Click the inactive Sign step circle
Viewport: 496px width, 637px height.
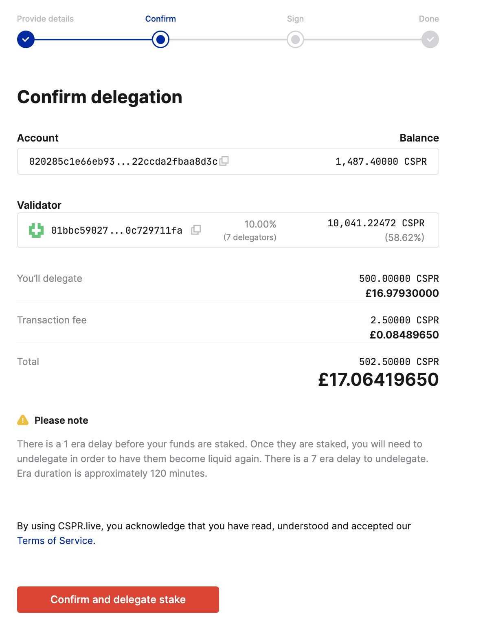295,39
